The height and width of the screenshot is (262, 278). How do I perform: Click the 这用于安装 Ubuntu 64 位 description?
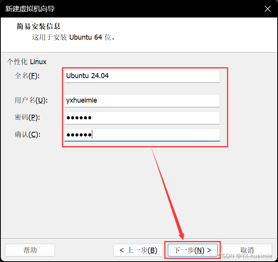74,37
